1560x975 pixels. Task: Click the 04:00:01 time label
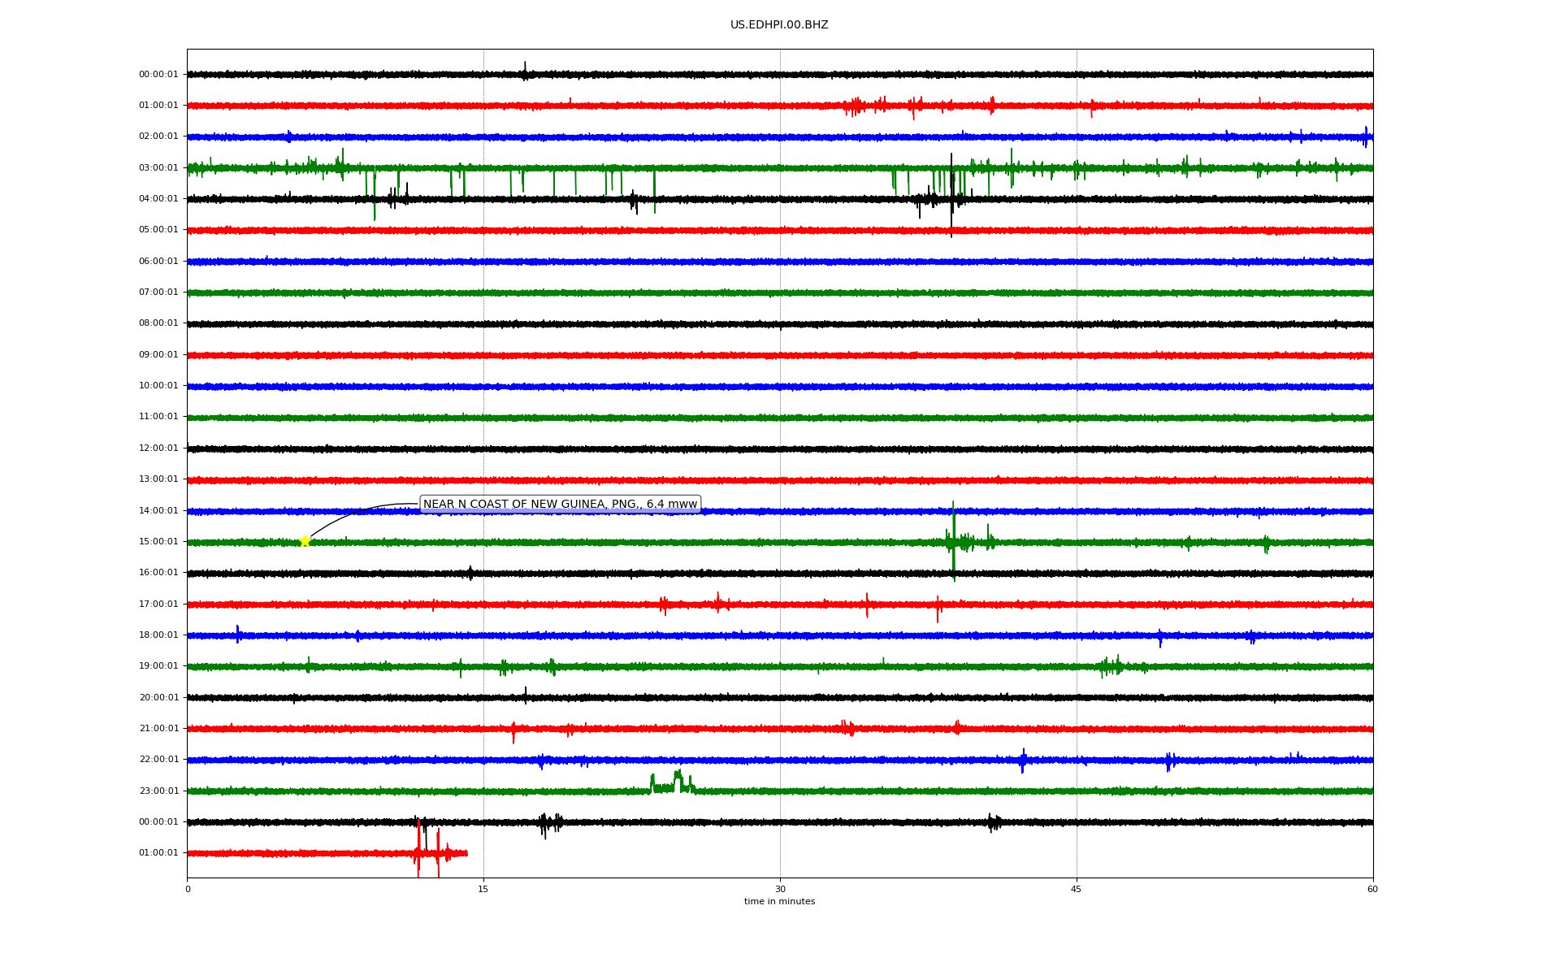(158, 198)
